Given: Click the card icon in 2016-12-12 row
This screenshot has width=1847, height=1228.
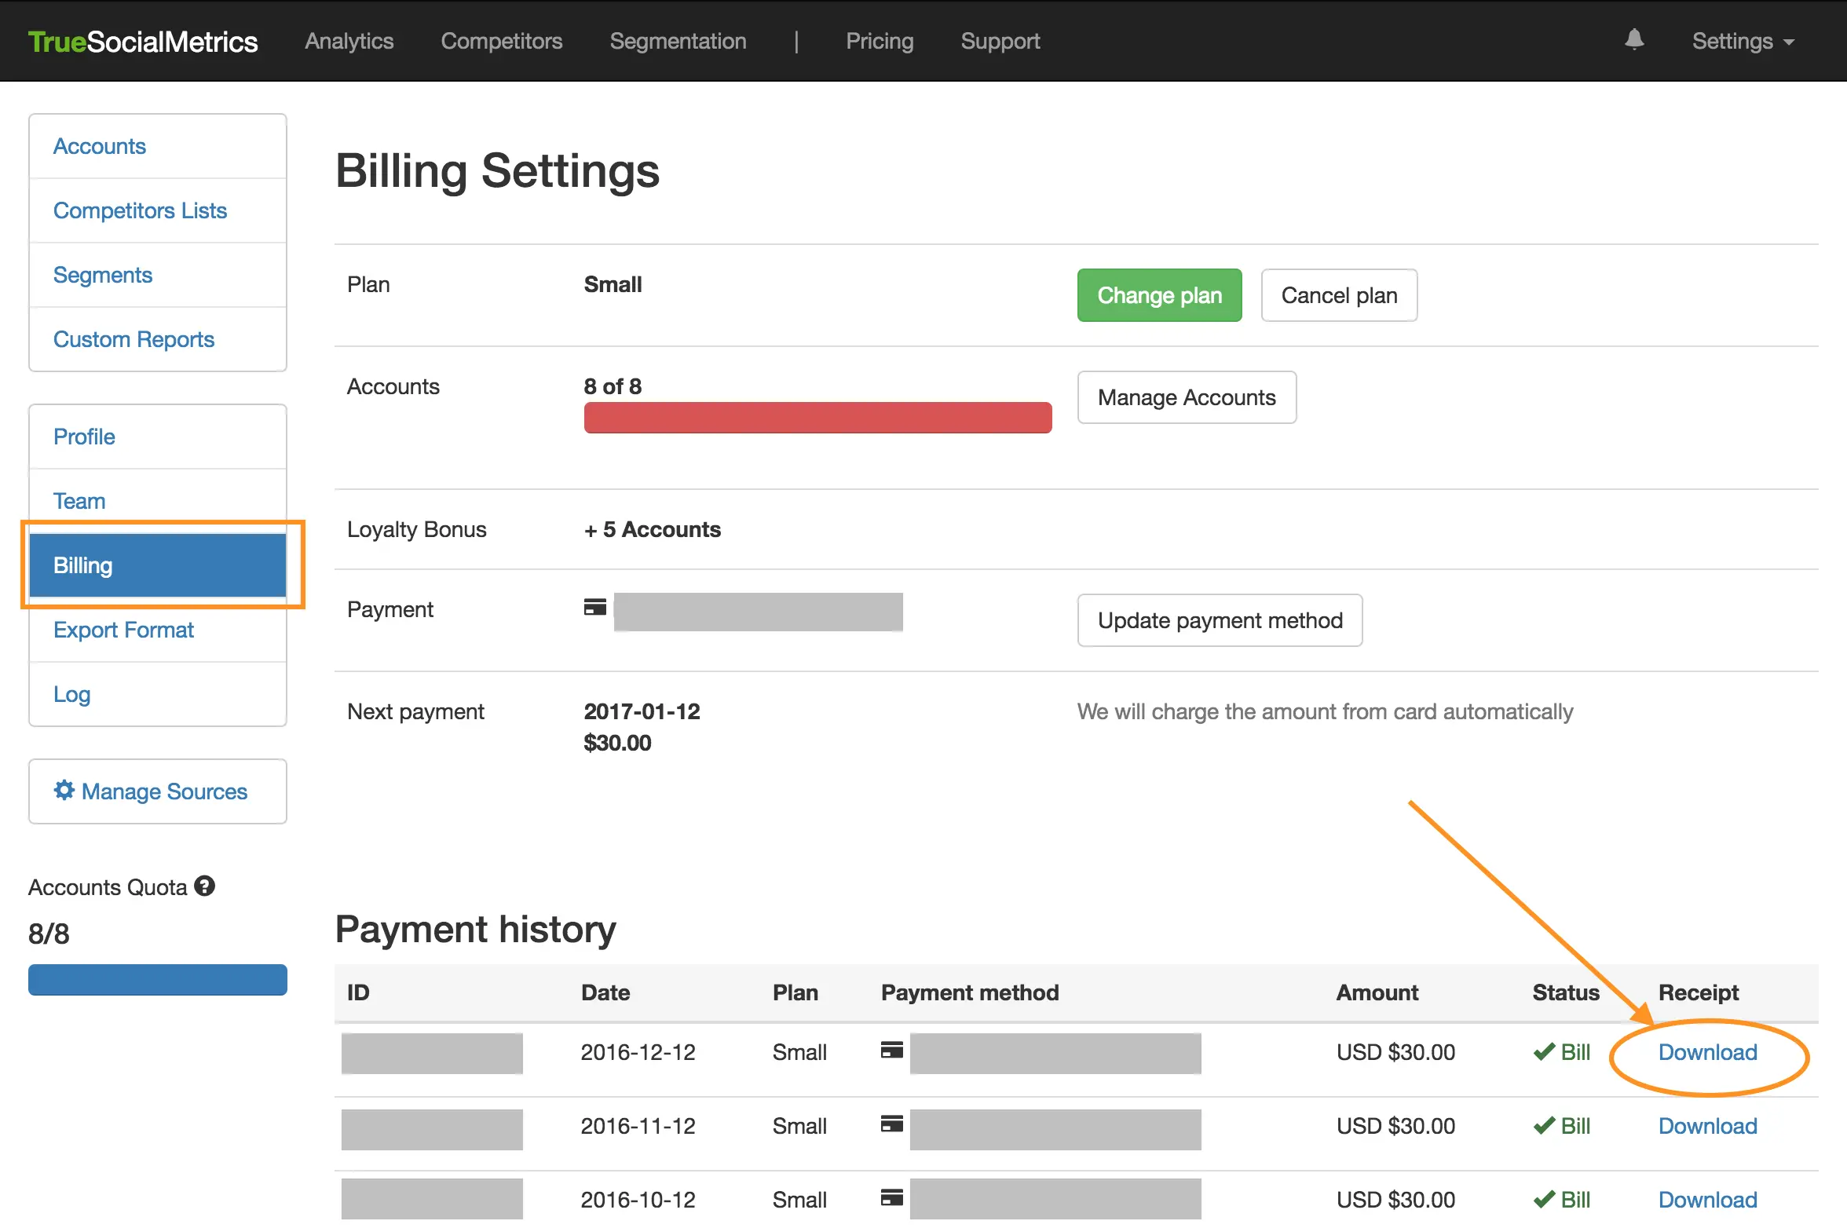Looking at the screenshot, I should [x=892, y=1051].
